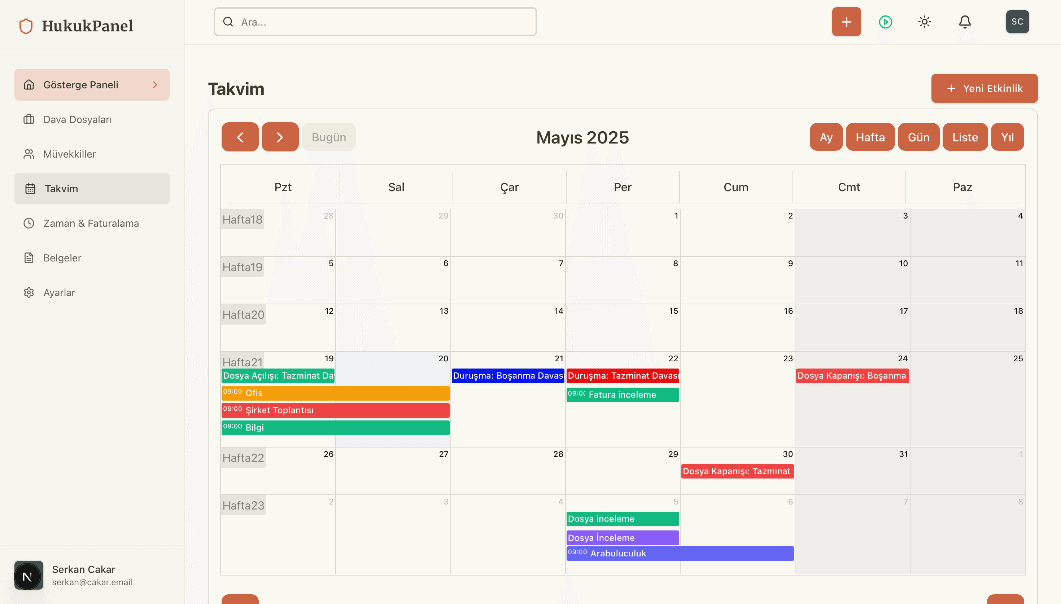1061x604 pixels.
Task: Open Zaman & Faturalama in the sidebar
Action: [x=91, y=223]
